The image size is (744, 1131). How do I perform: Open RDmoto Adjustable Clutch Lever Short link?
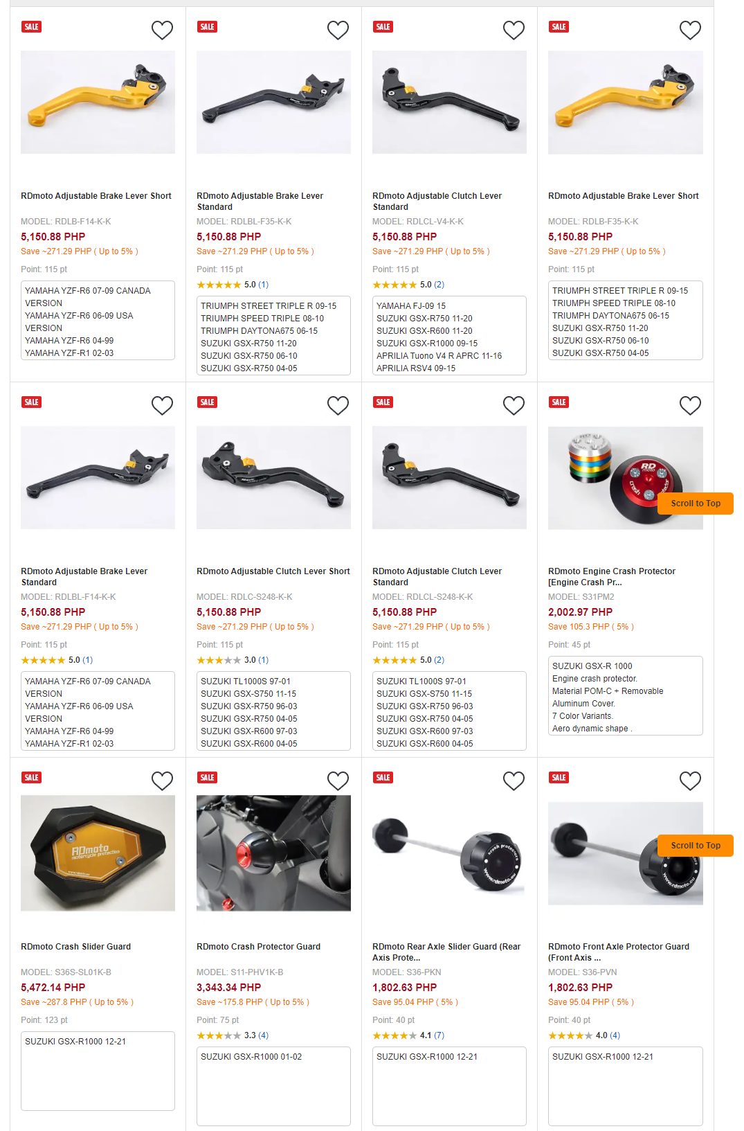coord(273,571)
